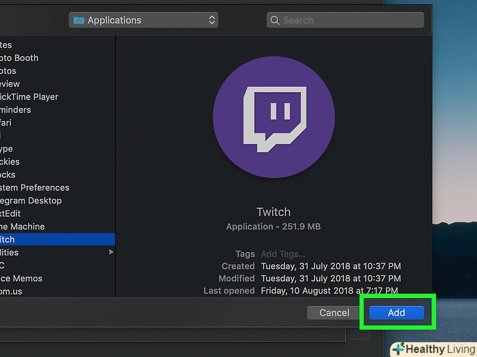
Task: Open the Applications location dropdown
Action: click(x=143, y=20)
